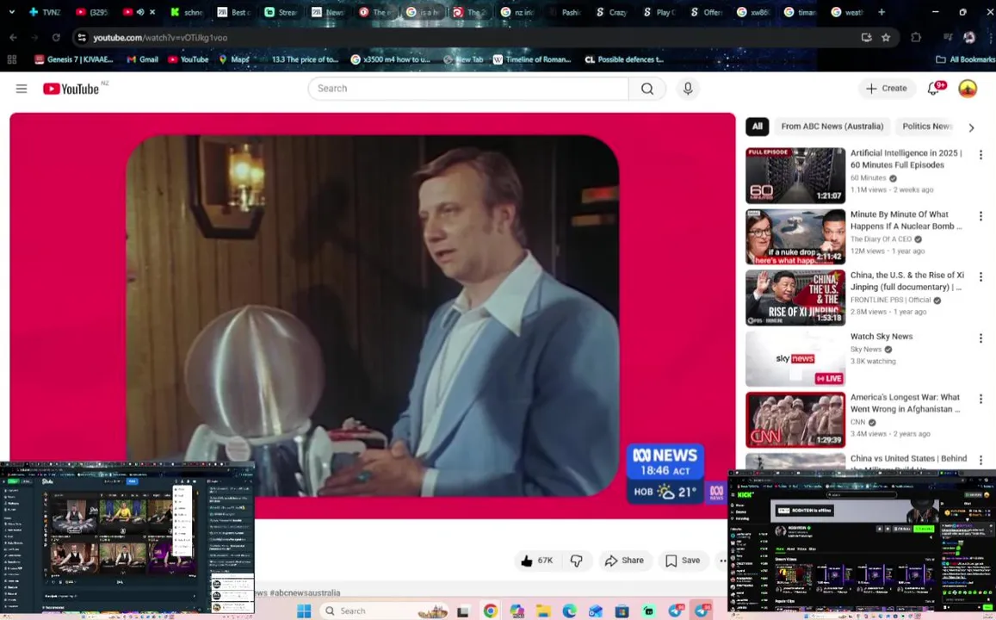Open Chrome from the taskbar

[490, 611]
